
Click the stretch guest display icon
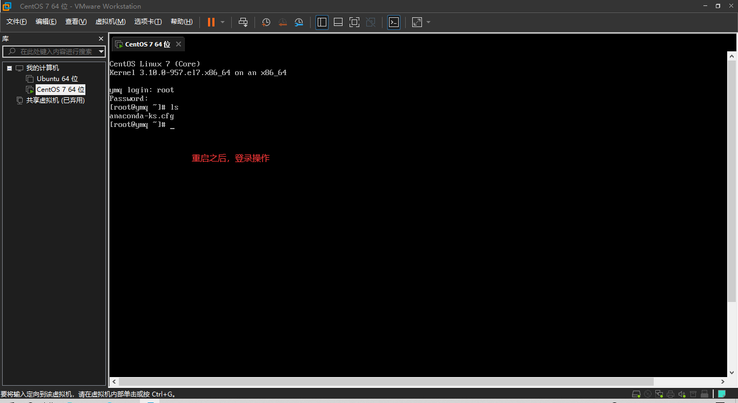point(417,22)
